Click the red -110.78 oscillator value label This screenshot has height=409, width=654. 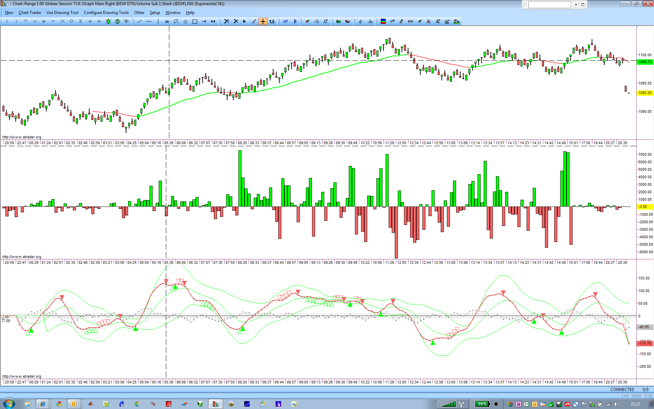pyautogui.click(x=645, y=343)
